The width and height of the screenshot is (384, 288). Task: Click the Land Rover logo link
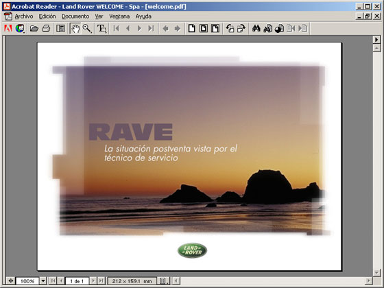192,250
